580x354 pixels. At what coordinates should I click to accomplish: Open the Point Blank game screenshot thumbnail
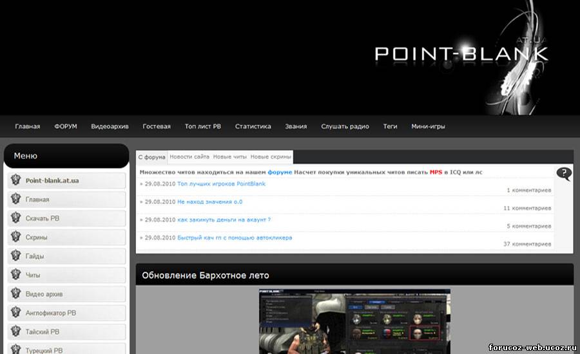pos(354,321)
